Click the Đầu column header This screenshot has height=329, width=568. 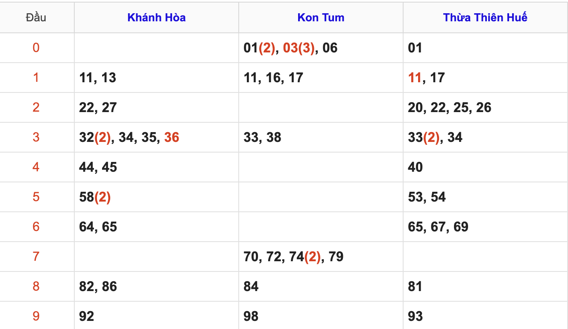[36, 17]
